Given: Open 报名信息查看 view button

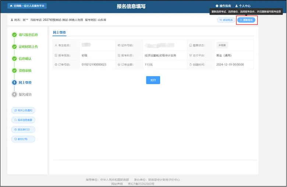Looking at the screenshot, I should click(x=23, y=120).
